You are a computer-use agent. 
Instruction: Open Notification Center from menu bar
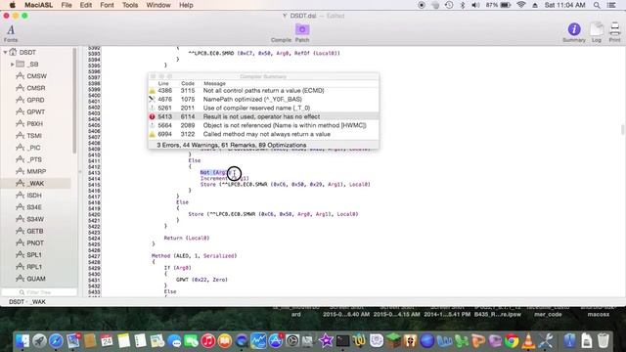(x=611, y=5)
